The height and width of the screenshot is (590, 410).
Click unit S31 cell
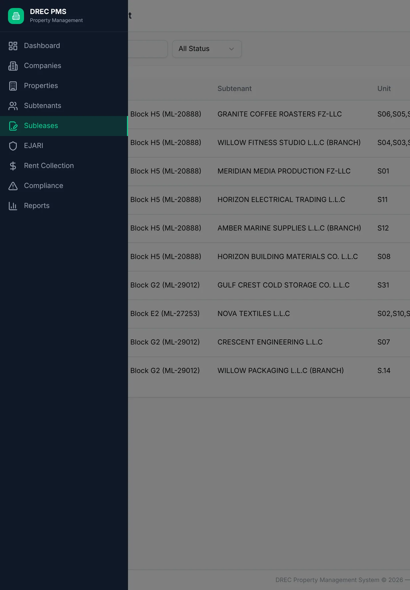point(383,285)
